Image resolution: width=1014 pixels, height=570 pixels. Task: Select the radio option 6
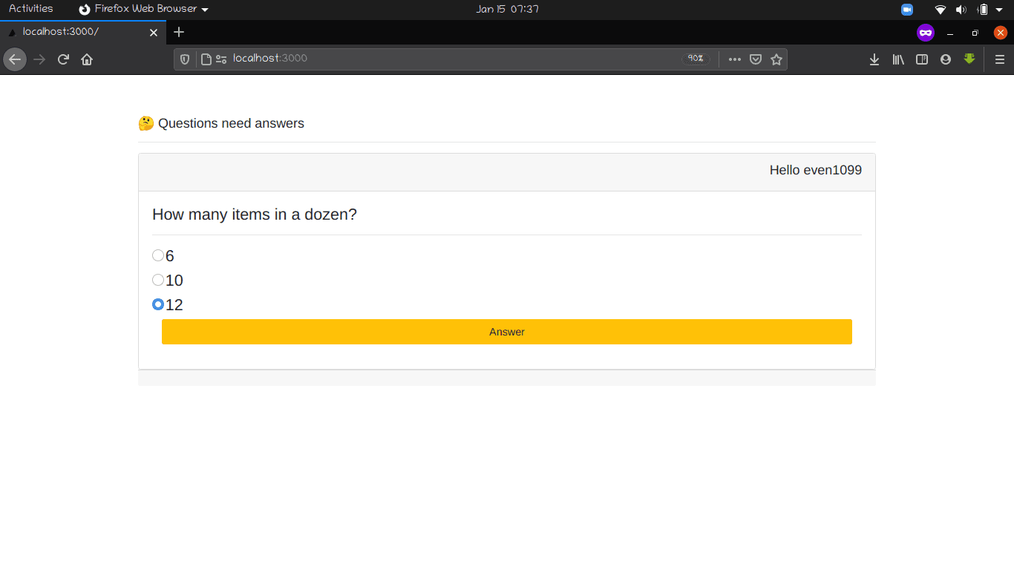(x=158, y=255)
